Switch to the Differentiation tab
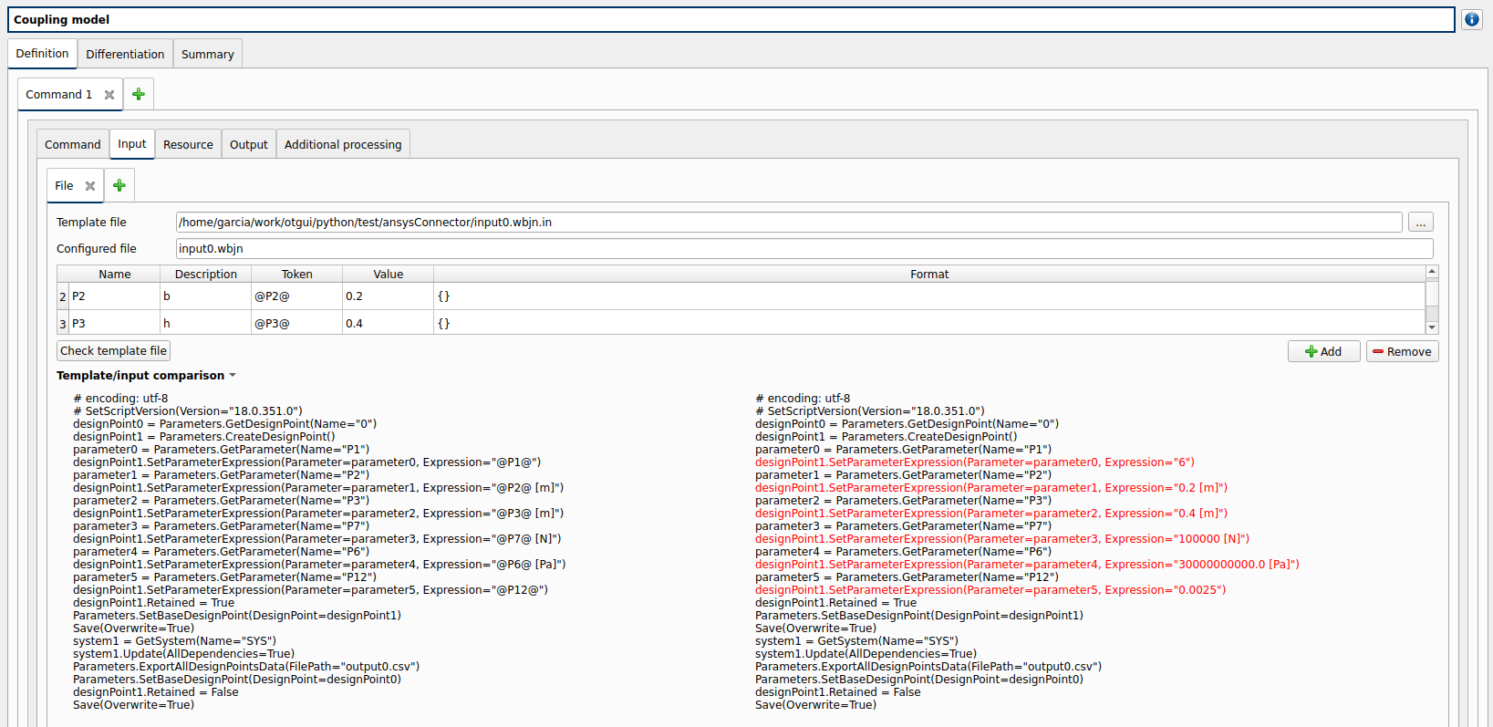Viewport: 1493px width, 727px height. 125,54
